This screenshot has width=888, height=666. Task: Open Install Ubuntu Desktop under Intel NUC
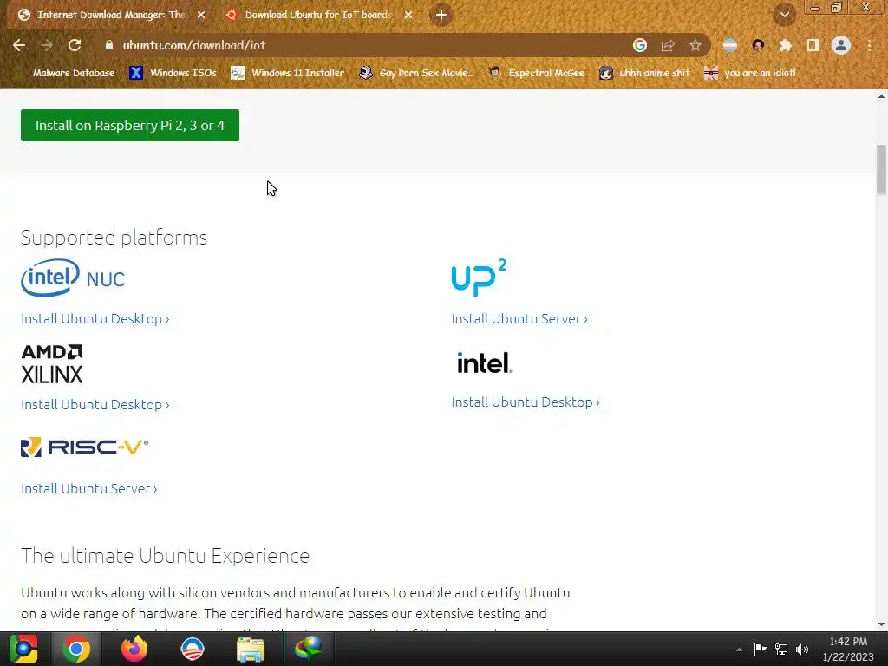[95, 319]
